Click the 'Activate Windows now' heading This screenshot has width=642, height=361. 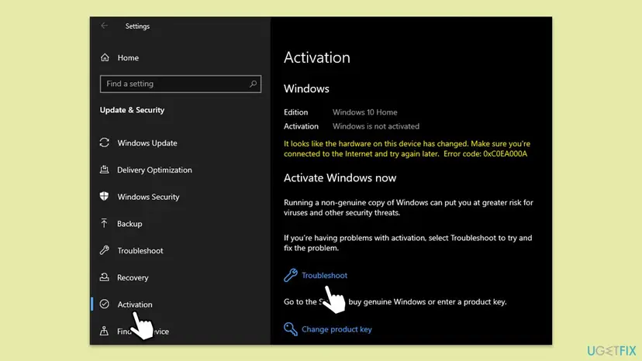[x=340, y=178]
